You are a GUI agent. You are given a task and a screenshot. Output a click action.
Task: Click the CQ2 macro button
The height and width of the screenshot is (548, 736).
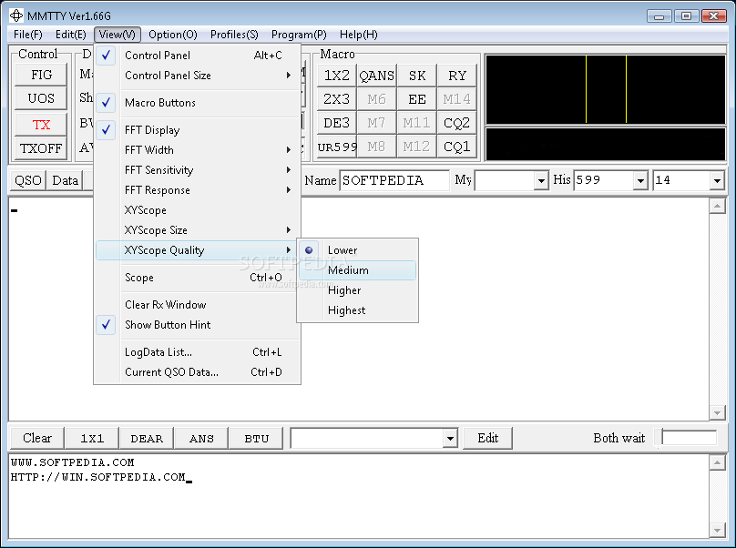456,123
